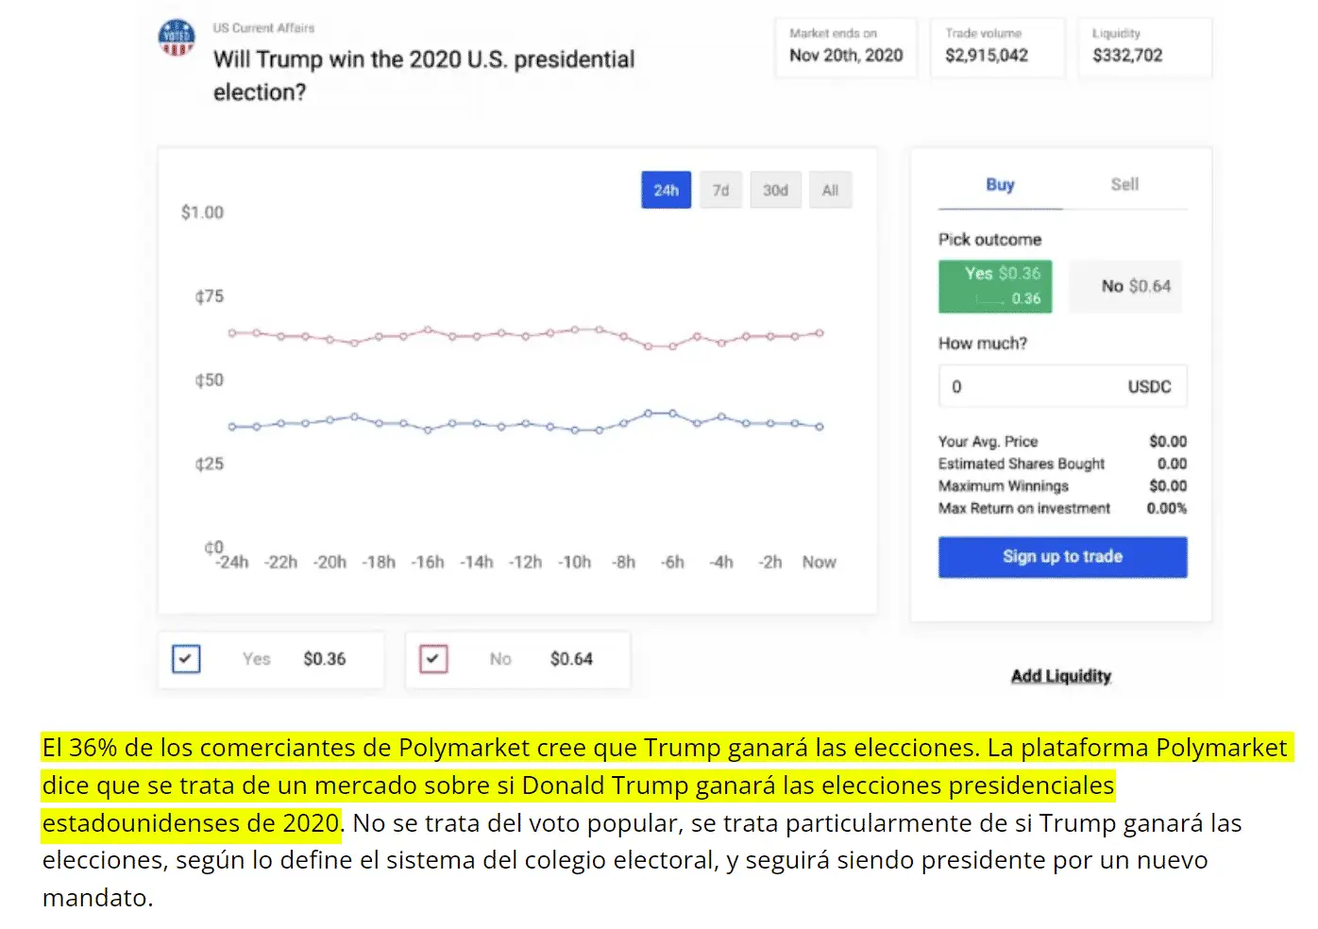The height and width of the screenshot is (929, 1318).
Task: Open the Sell tab
Action: (1124, 185)
